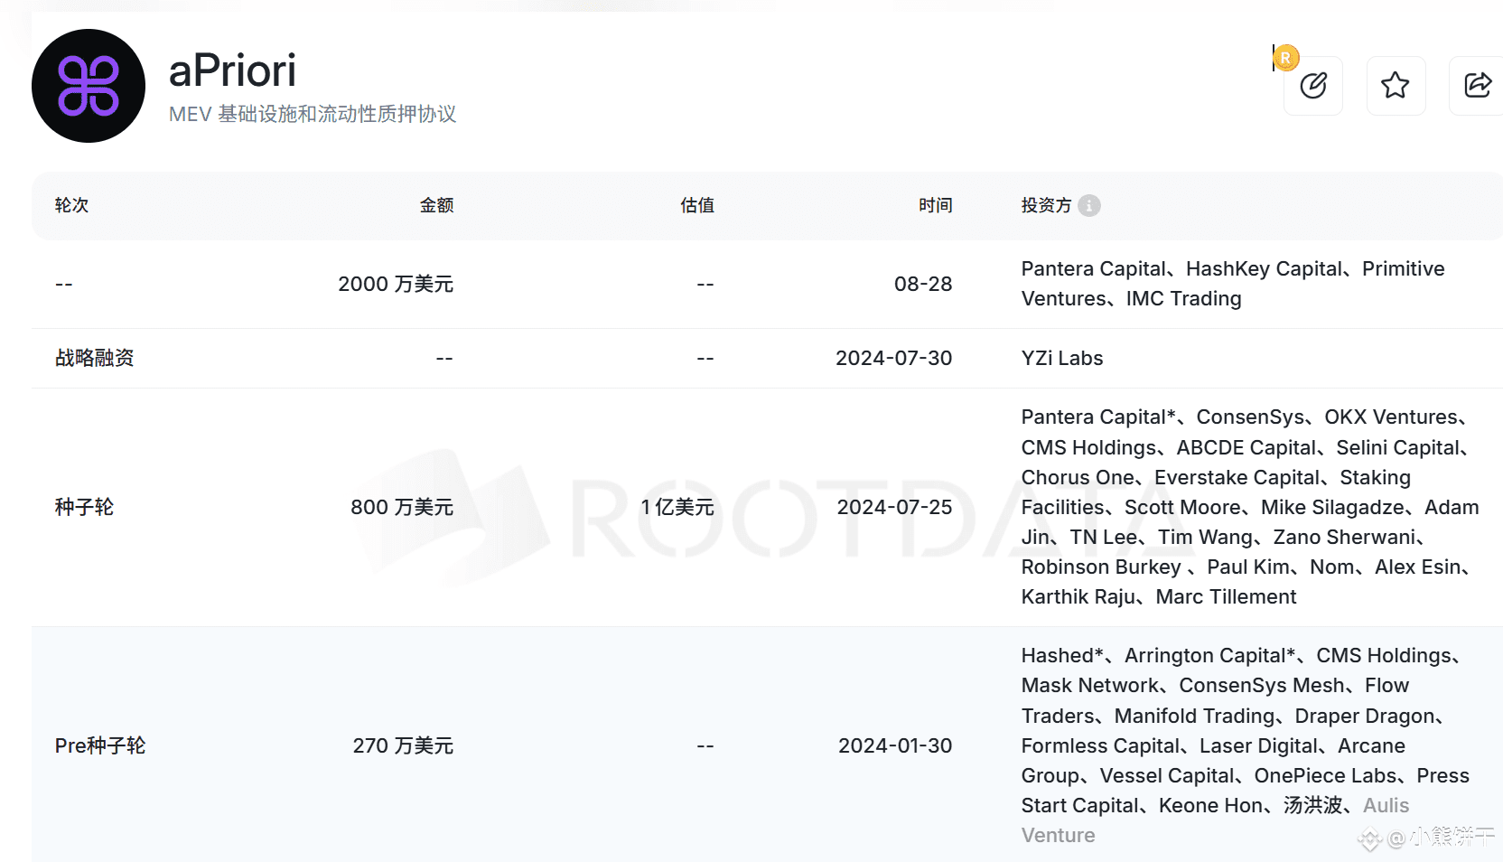Screen dimensions: 1503x862
Task: Click the 战略融资 round label
Action: pyautogui.click(x=94, y=358)
